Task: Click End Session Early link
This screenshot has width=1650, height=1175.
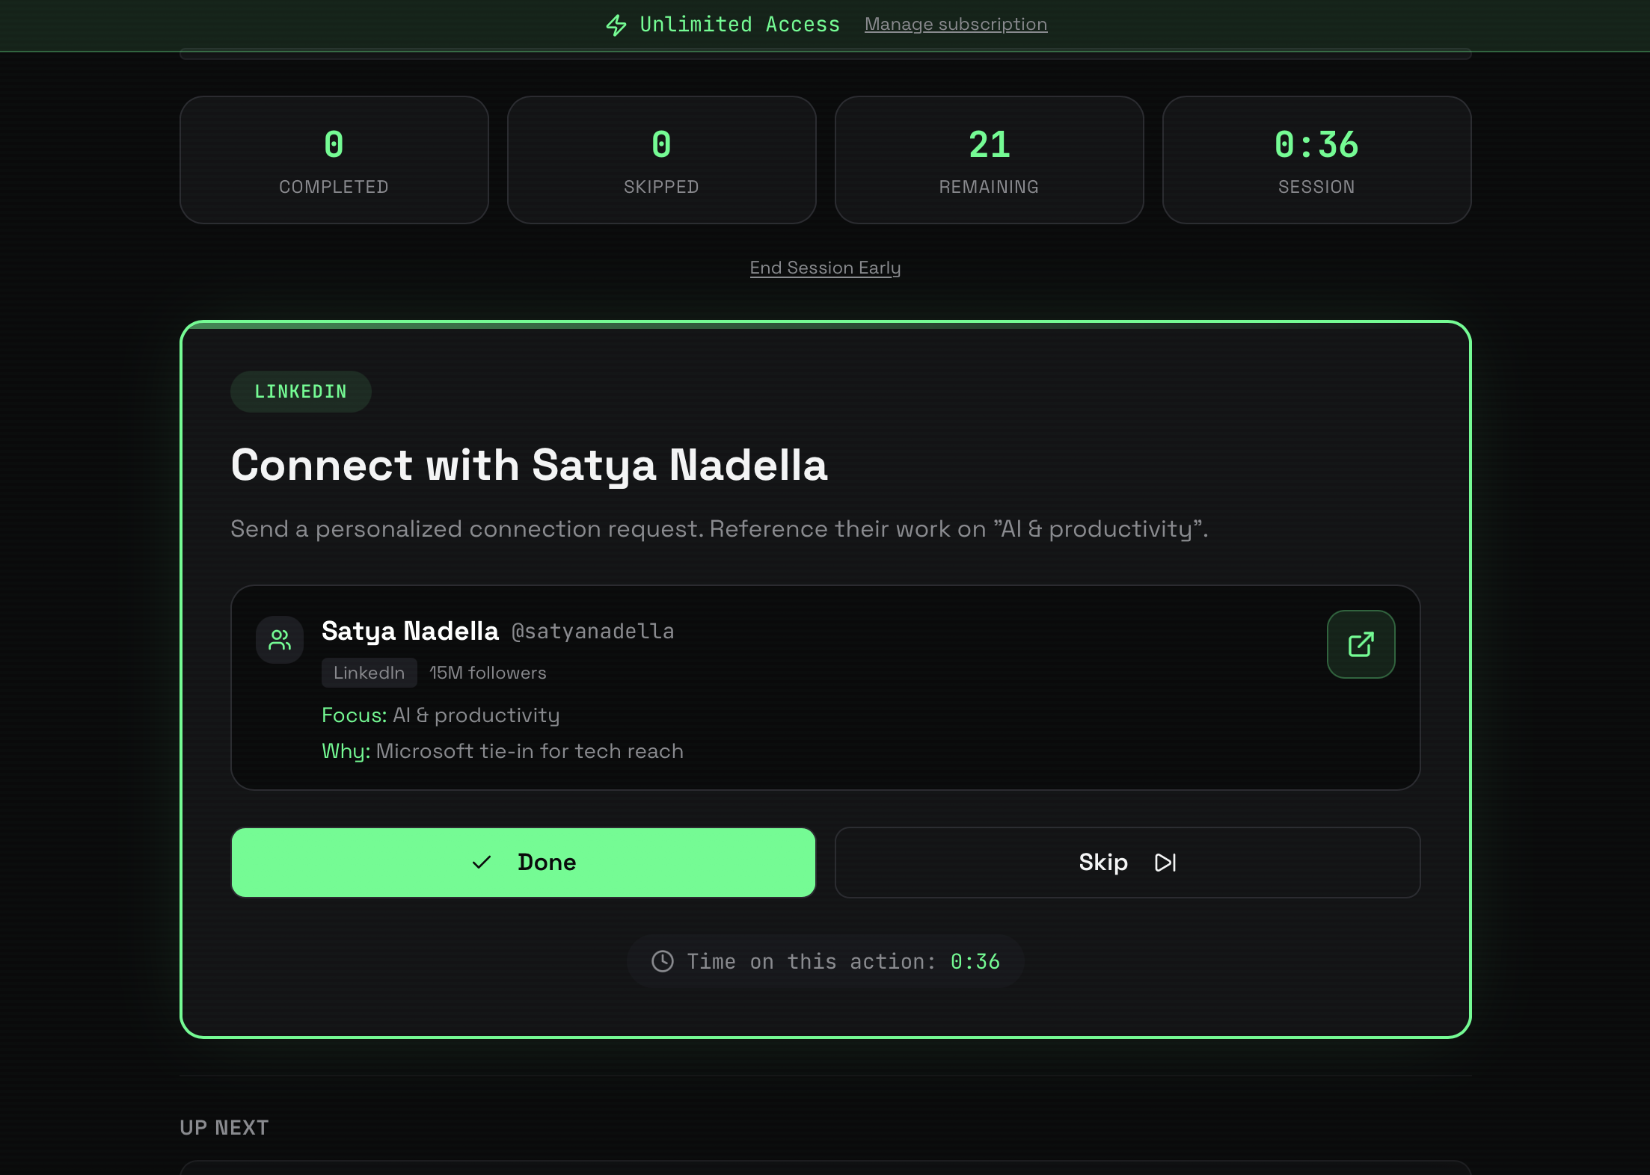Action: tap(824, 268)
